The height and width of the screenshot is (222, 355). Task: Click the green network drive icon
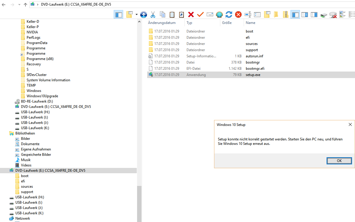tap(324, 15)
